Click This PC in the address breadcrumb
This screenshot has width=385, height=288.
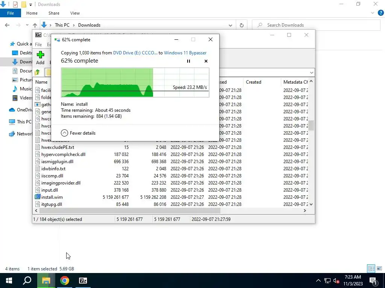click(62, 25)
